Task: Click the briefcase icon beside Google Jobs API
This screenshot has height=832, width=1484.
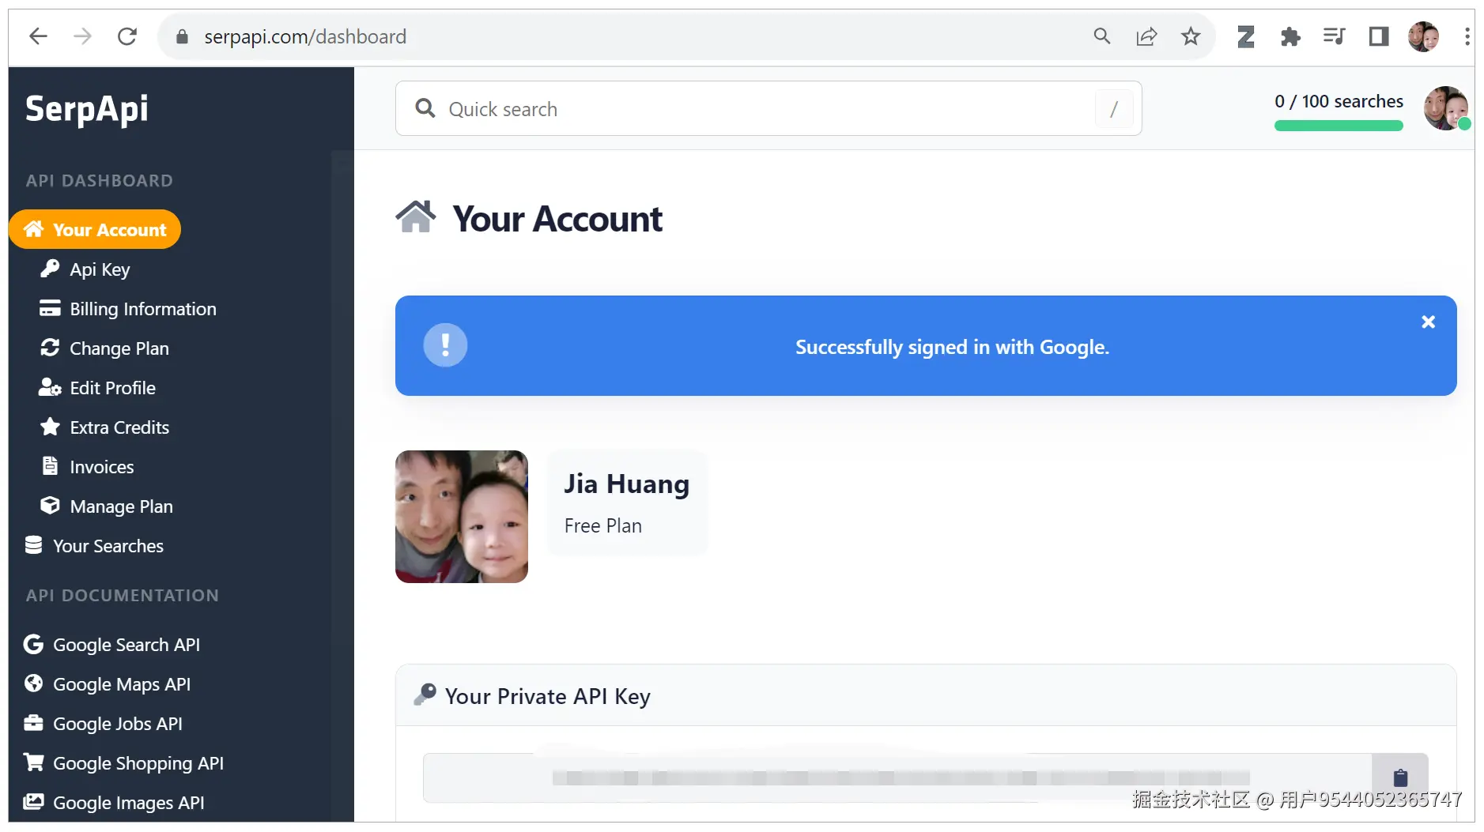Action: [x=33, y=723]
